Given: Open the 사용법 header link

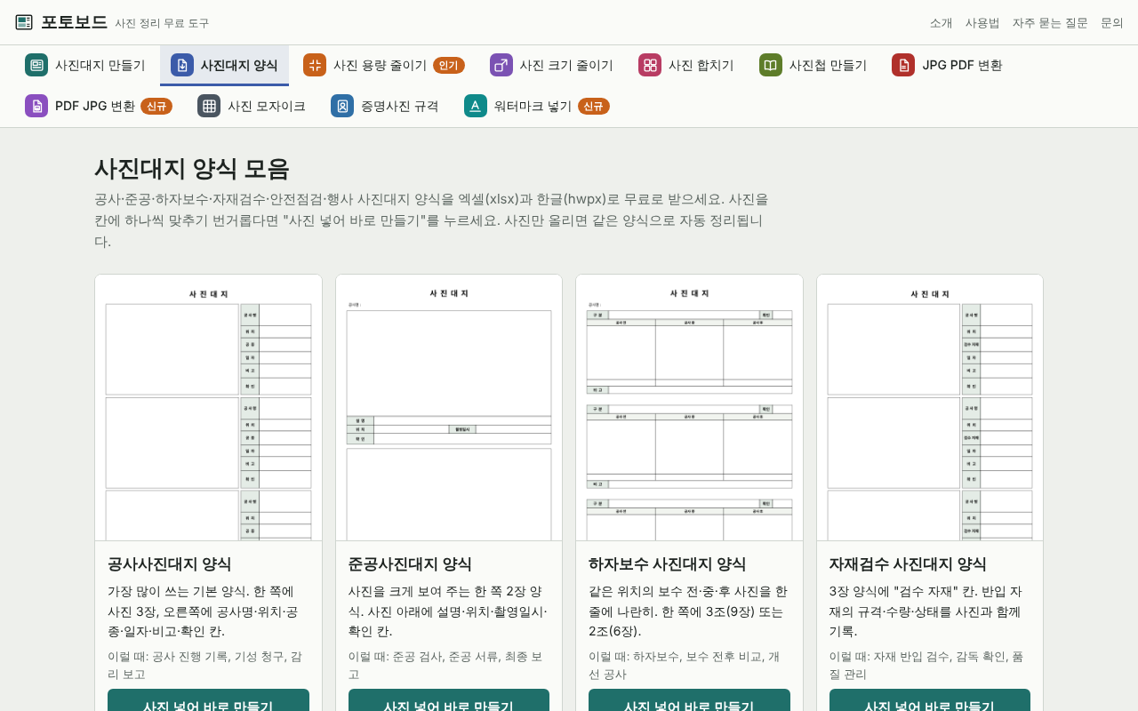Looking at the screenshot, I should [x=982, y=22].
